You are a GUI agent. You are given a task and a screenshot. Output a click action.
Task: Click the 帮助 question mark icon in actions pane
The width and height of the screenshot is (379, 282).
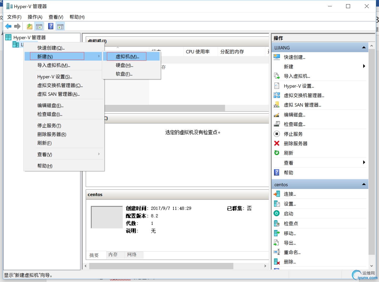(x=277, y=172)
